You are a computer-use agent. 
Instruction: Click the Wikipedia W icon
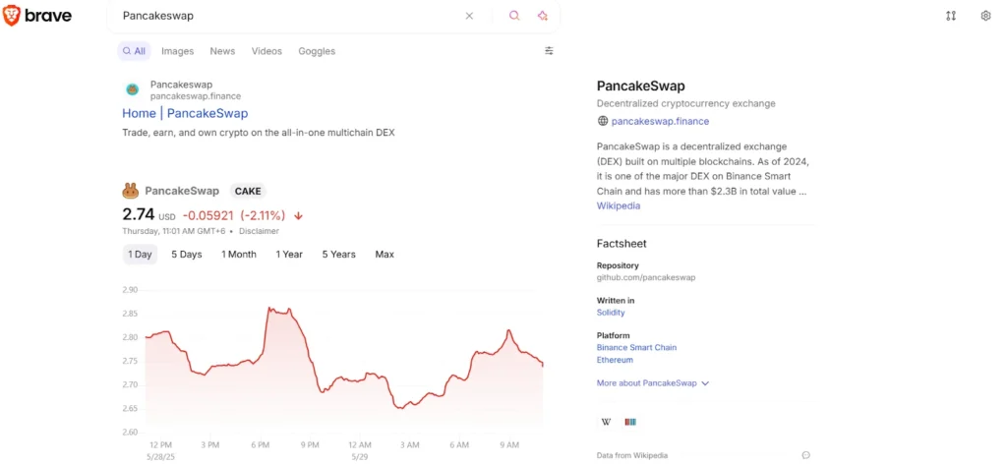(x=606, y=422)
